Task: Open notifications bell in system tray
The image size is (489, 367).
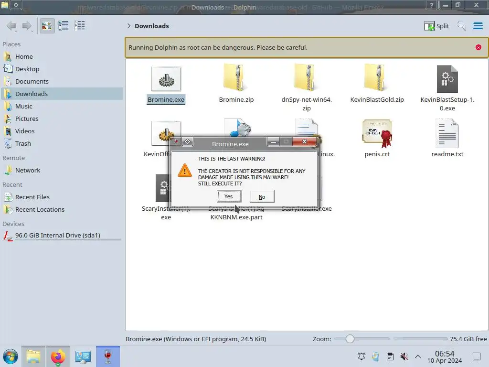Action: (361, 356)
